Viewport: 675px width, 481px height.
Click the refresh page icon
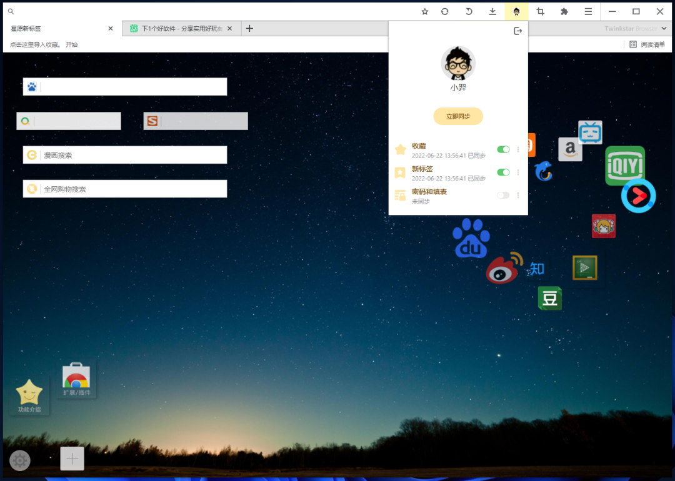click(445, 12)
